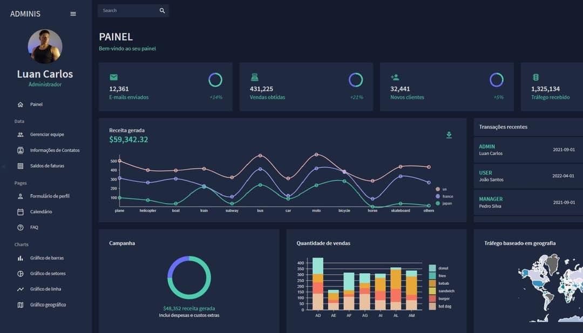The width and height of the screenshot is (583, 333).
Task: Click the search magnifier icon
Action: (162, 11)
